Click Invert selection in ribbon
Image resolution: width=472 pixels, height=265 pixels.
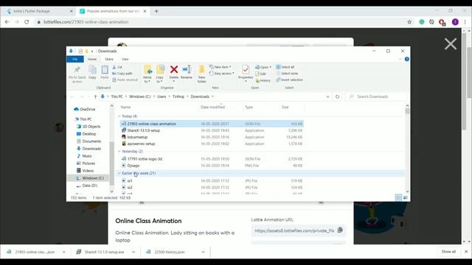289,79
